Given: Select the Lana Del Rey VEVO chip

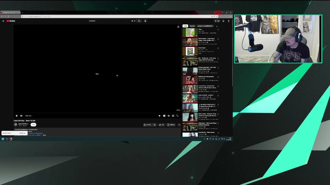Looking at the screenshot, I should click(x=205, y=26).
